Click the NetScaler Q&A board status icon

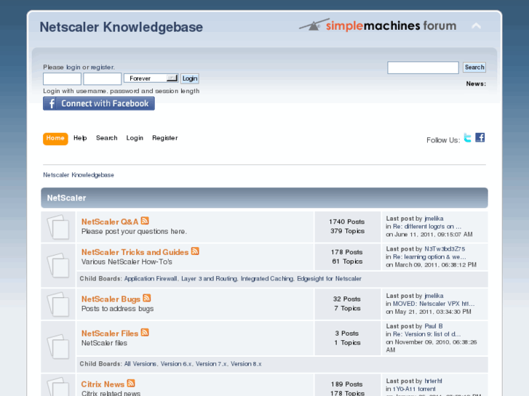point(58,227)
